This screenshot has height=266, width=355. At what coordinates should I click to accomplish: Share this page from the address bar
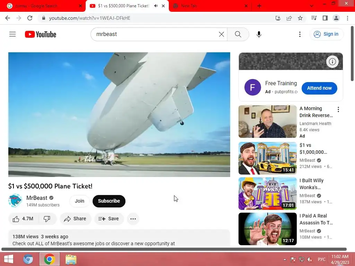pos(289,18)
